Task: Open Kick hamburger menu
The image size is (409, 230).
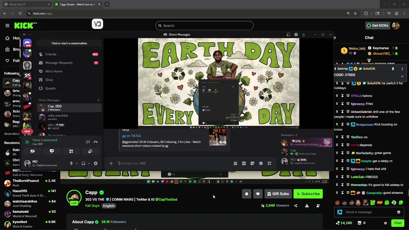Action: click(x=7, y=26)
